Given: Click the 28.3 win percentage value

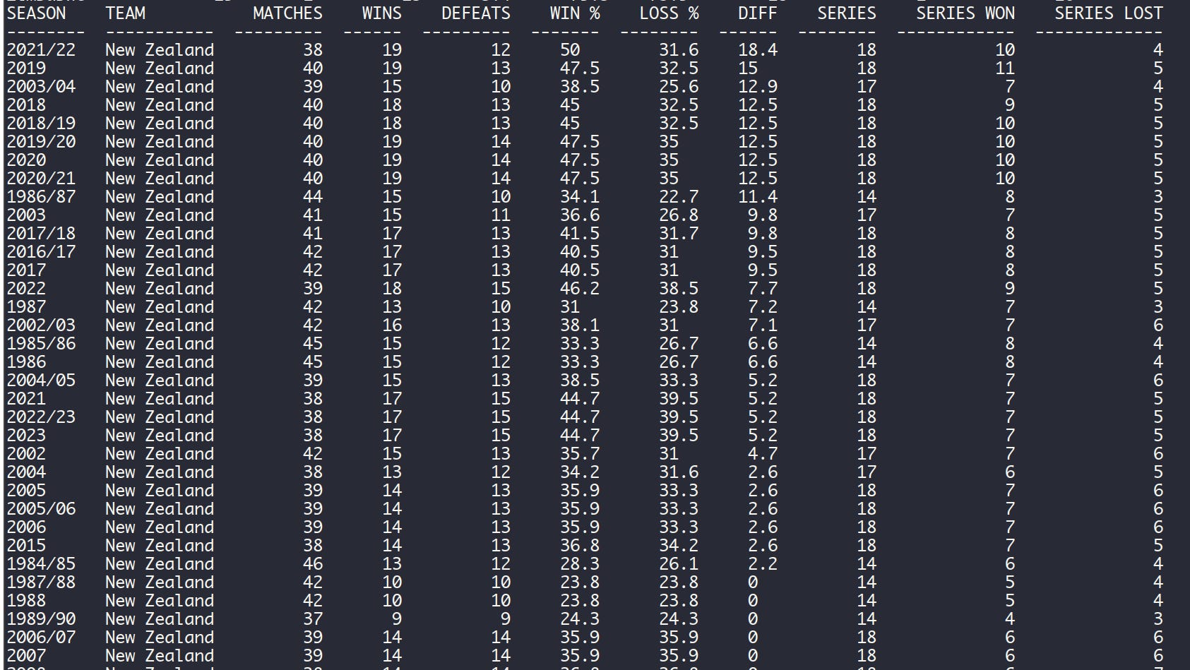Looking at the screenshot, I should (580, 564).
